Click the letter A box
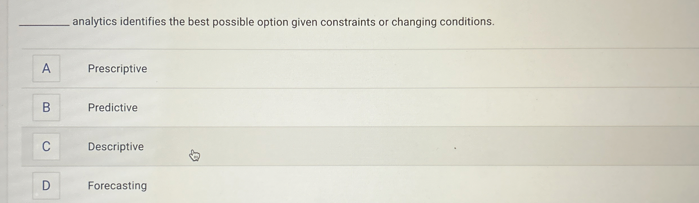Screen dimensions: 699x203 pyautogui.click(x=46, y=69)
